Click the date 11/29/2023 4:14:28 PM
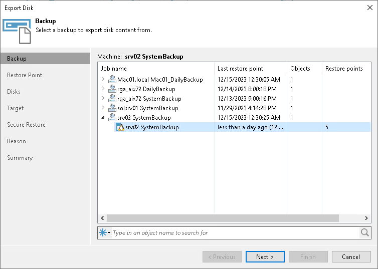Image resolution: width=378 pixels, height=269 pixels. coord(247,108)
